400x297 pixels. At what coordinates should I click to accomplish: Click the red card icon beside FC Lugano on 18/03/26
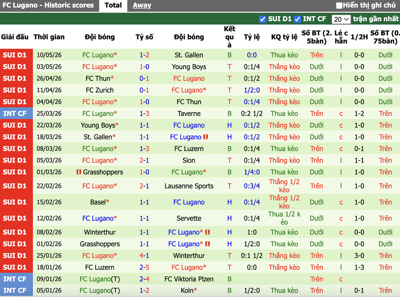[x=206, y=137]
